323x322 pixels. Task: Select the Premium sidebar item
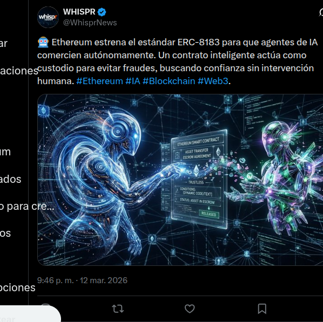click(x=5, y=152)
